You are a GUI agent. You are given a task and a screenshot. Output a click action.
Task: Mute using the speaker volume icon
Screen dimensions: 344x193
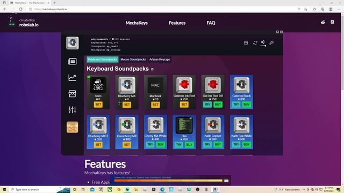(x=263, y=42)
